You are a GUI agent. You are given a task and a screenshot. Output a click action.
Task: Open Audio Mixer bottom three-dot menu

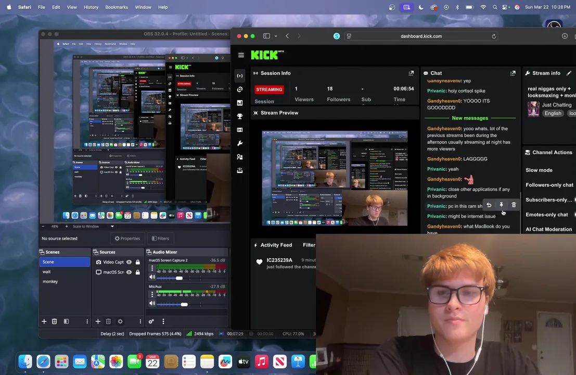[x=163, y=321]
